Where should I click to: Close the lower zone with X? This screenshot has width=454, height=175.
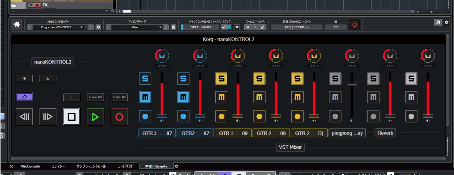tap(11, 166)
